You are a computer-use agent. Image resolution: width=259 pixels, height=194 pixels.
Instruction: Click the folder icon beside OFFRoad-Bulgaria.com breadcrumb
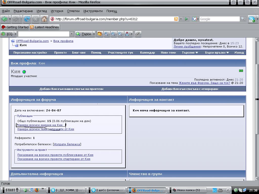coord(13,41)
